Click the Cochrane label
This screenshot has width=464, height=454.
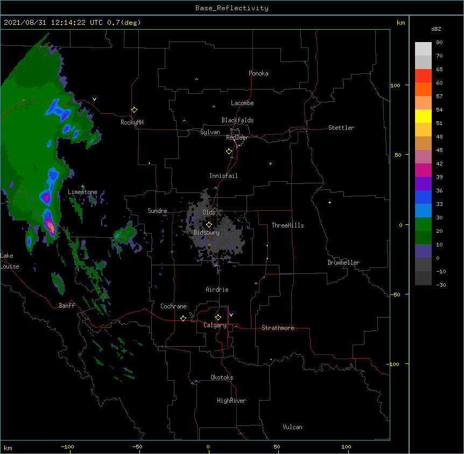tap(173, 306)
